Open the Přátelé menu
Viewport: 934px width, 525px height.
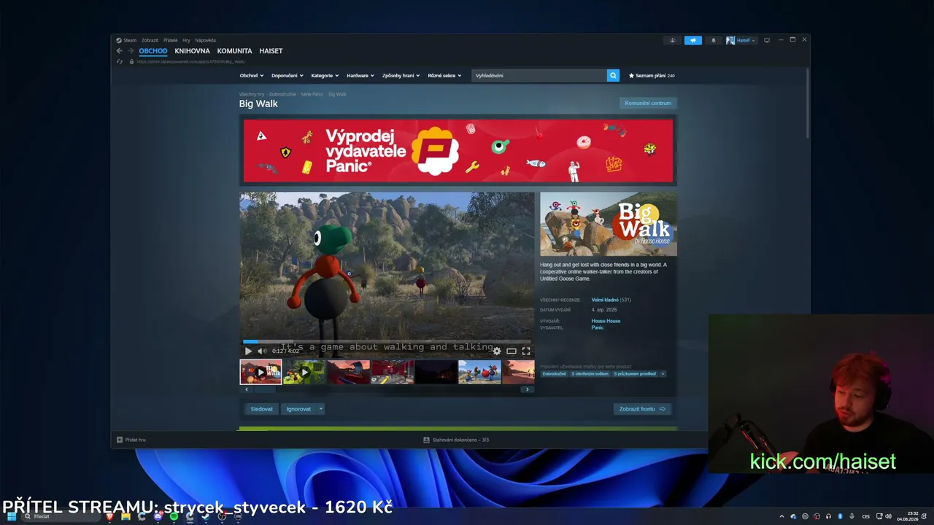(170, 40)
